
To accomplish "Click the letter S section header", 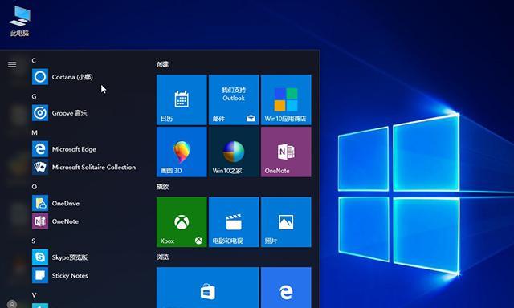I will point(34,241).
